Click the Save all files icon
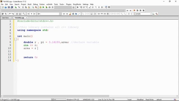Image resolution: width=179 pixels, height=101 pixels. click(12, 7)
